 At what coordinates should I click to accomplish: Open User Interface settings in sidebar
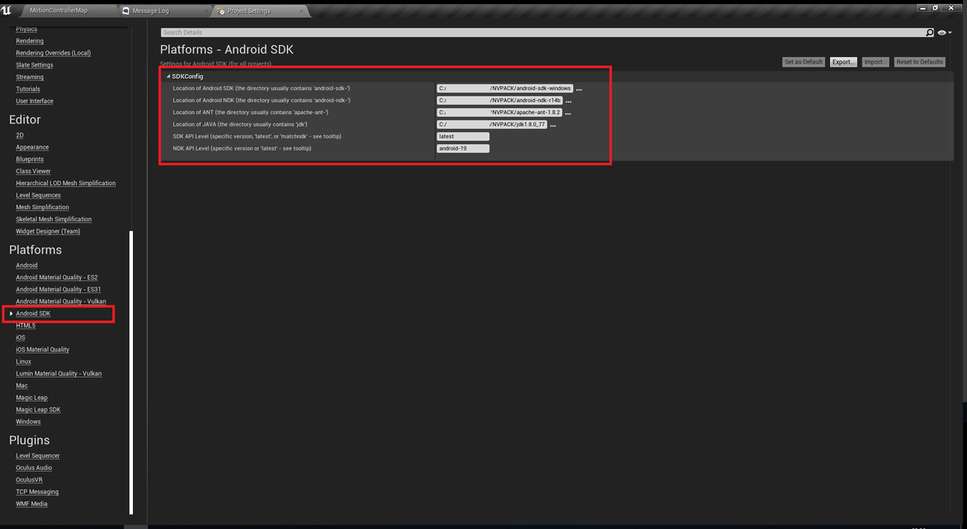tap(35, 101)
